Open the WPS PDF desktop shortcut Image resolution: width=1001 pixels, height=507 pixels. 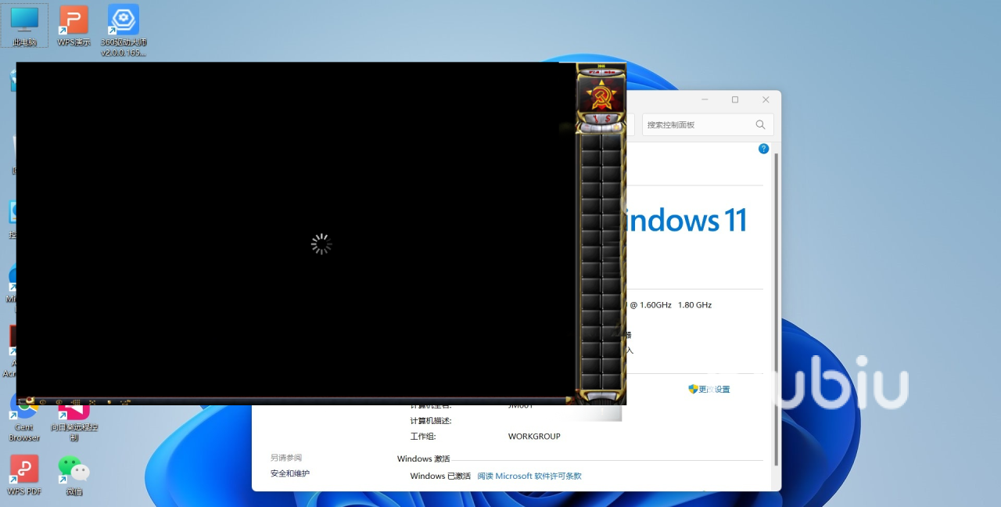(x=24, y=470)
